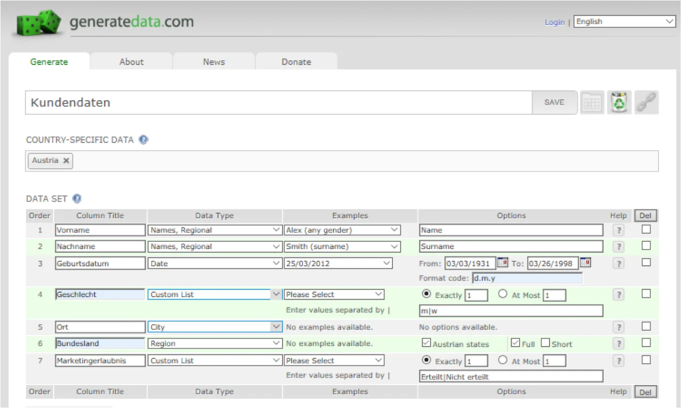681x409 pixels.
Task: Go to the Donate tab
Action: [x=296, y=62]
